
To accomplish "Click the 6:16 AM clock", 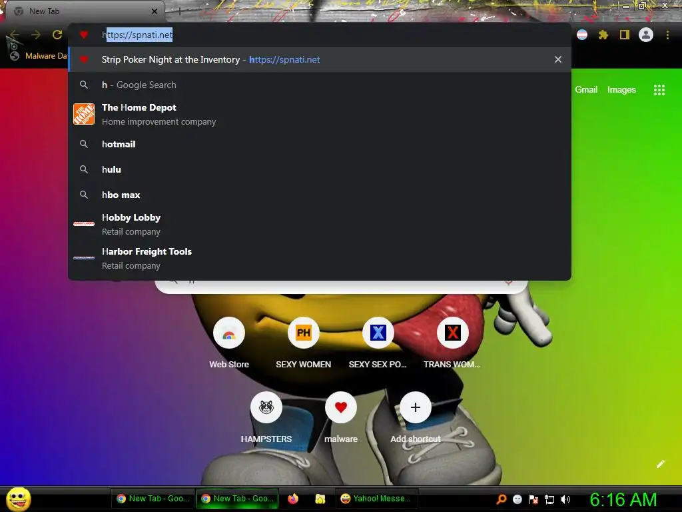I will coord(623,499).
